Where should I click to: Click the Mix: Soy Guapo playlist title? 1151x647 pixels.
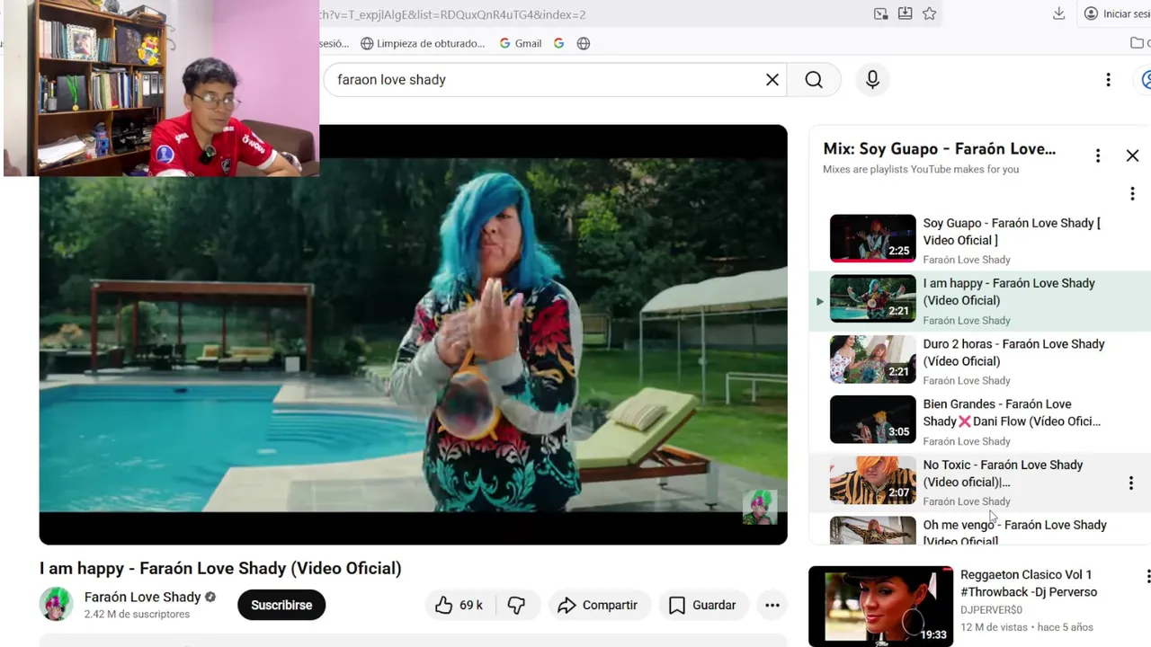(x=940, y=149)
